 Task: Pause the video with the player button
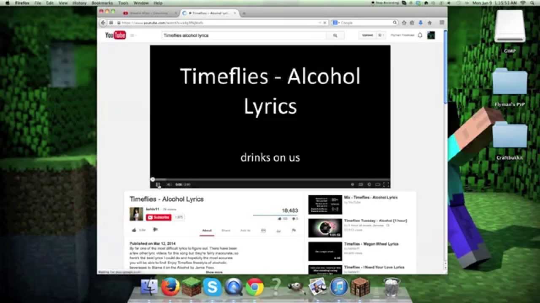(x=158, y=184)
